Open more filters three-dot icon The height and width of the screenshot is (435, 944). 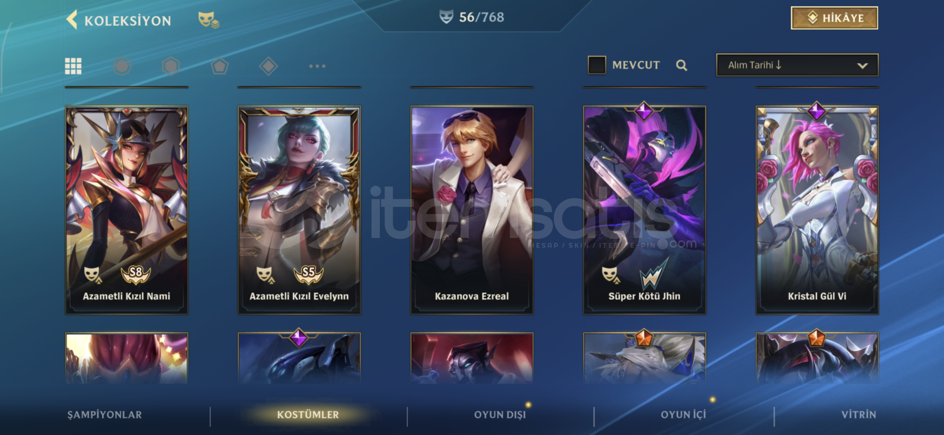317,66
